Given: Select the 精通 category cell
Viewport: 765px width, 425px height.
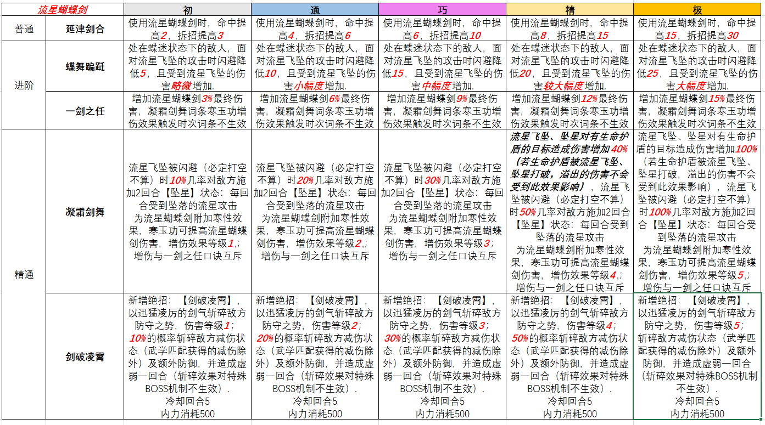Looking at the screenshot, I should click(x=24, y=274).
